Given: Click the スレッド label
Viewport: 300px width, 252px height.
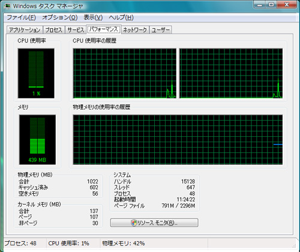Looking at the screenshot, I should coord(122,187).
